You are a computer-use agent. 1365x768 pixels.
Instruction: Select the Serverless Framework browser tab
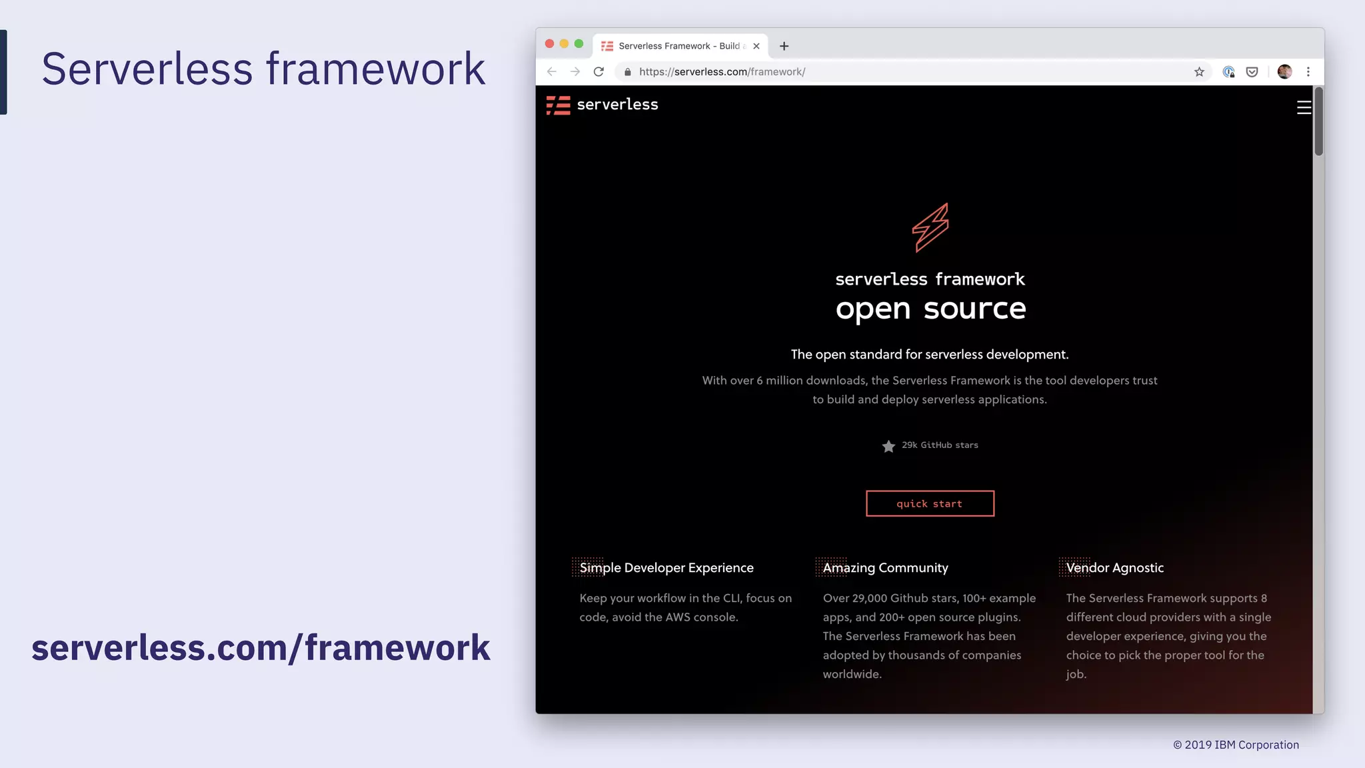(x=680, y=46)
